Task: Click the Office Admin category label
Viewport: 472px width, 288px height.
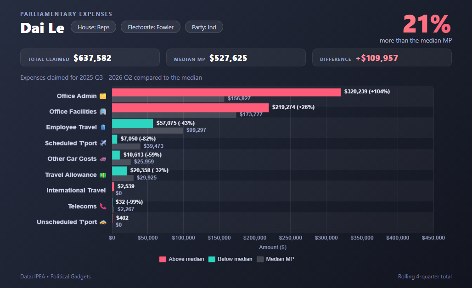Action: click(x=77, y=96)
